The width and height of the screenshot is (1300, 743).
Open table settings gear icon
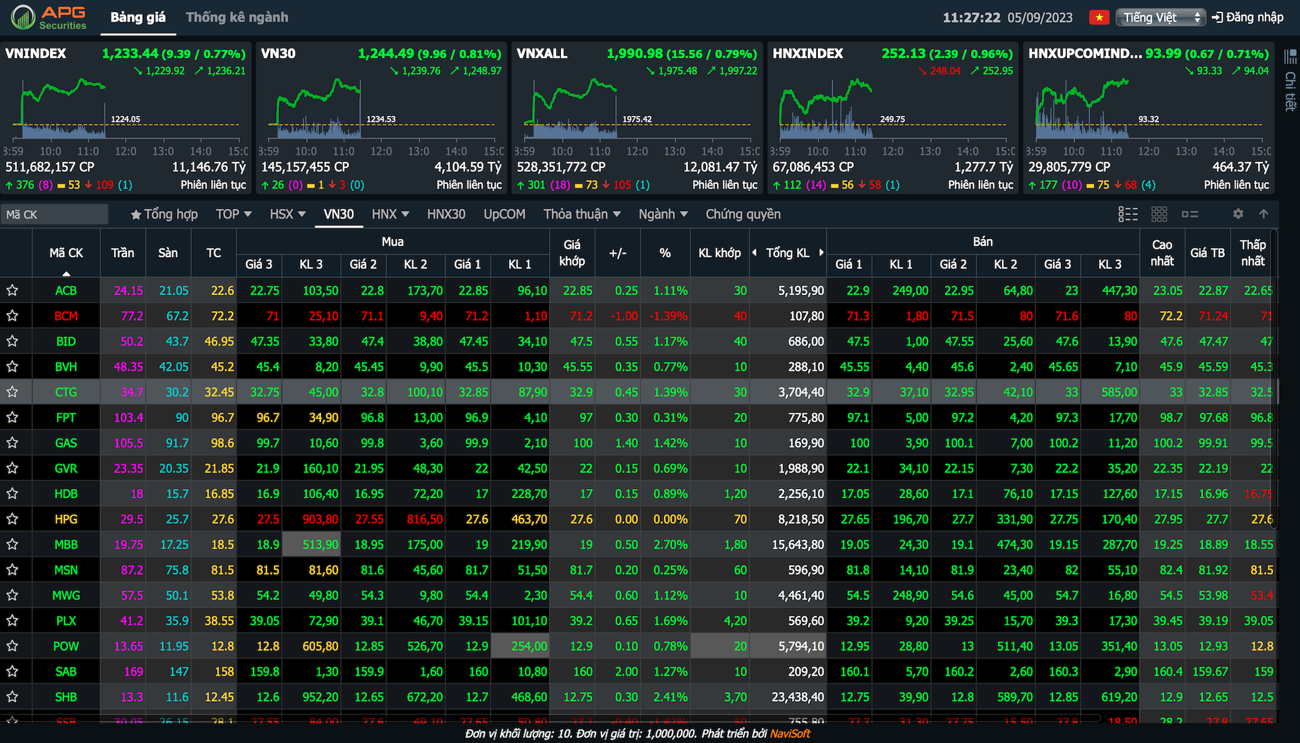pyautogui.click(x=1238, y=214)
